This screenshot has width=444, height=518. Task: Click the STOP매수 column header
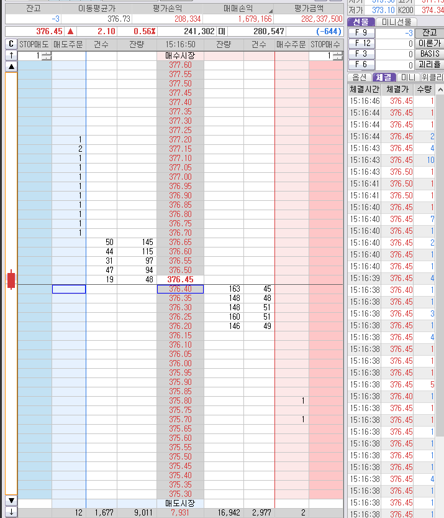coord(325,44)
